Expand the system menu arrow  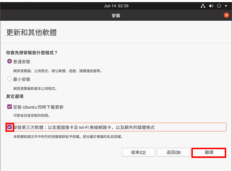pos(226,6)
